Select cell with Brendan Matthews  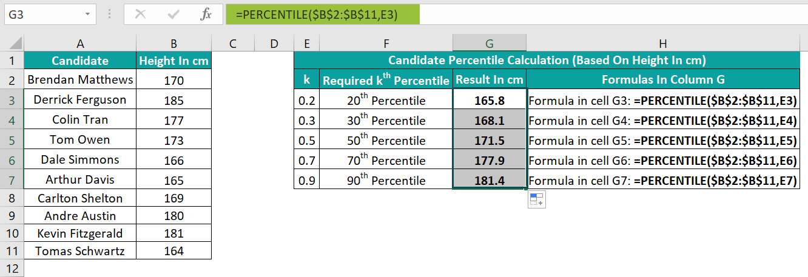pos(80,80)
